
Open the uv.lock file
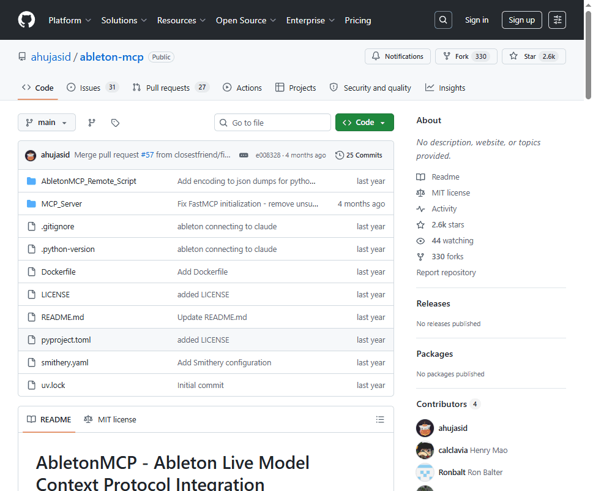[x=53, y=386]
